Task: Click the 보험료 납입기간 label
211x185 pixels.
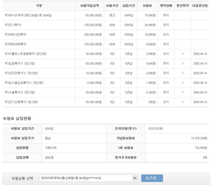Action: (22, 129)
